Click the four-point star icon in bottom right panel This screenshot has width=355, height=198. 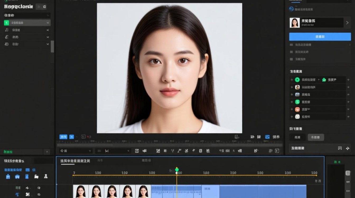click(x=347, y=148)
